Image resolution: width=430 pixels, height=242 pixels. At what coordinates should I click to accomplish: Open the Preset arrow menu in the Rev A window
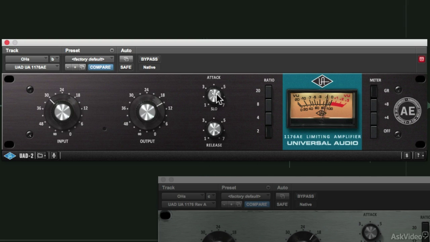tap(268, 188)
